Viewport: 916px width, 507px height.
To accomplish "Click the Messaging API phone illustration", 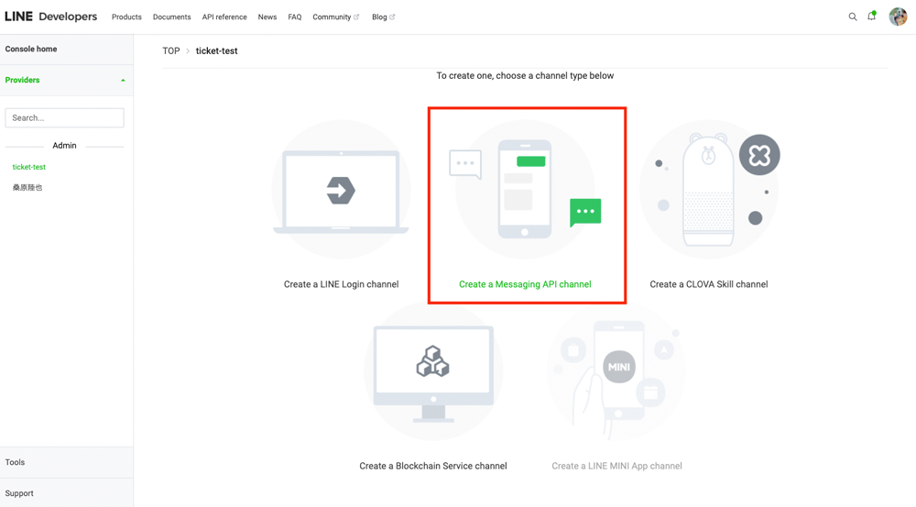I will pyautogui.click(x=525, y=190).
